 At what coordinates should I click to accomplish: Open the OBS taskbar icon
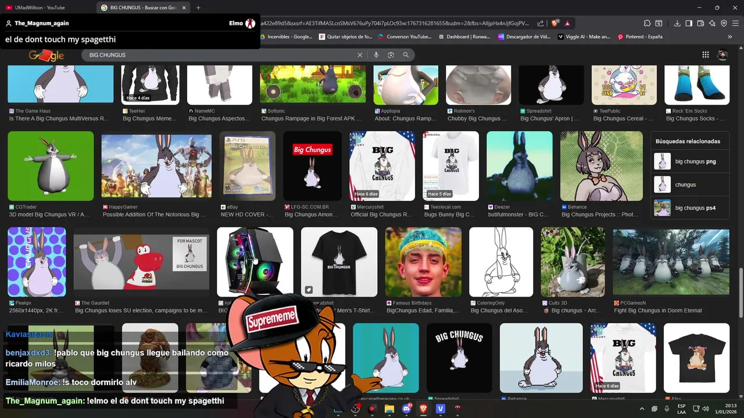[355, 409]
